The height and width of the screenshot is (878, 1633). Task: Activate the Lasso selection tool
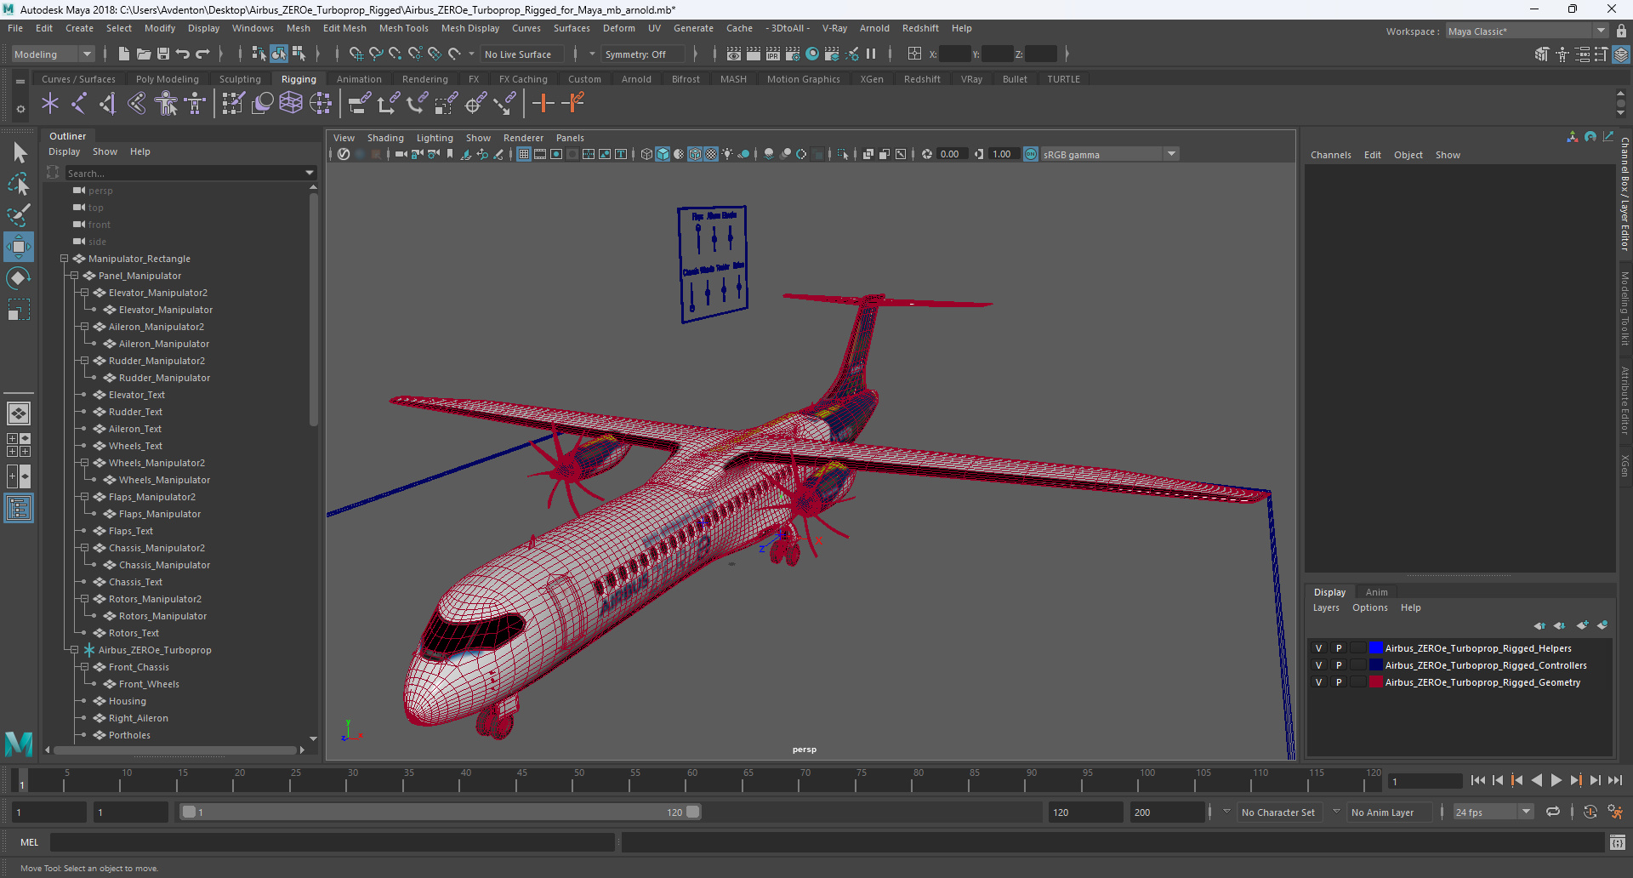pos(19,184)
